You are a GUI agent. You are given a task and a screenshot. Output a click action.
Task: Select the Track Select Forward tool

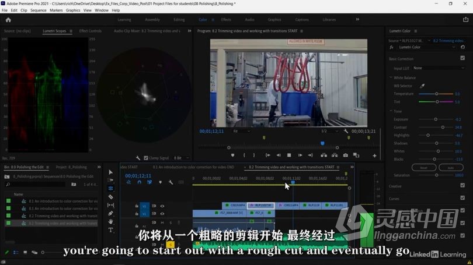click(111, 180)
